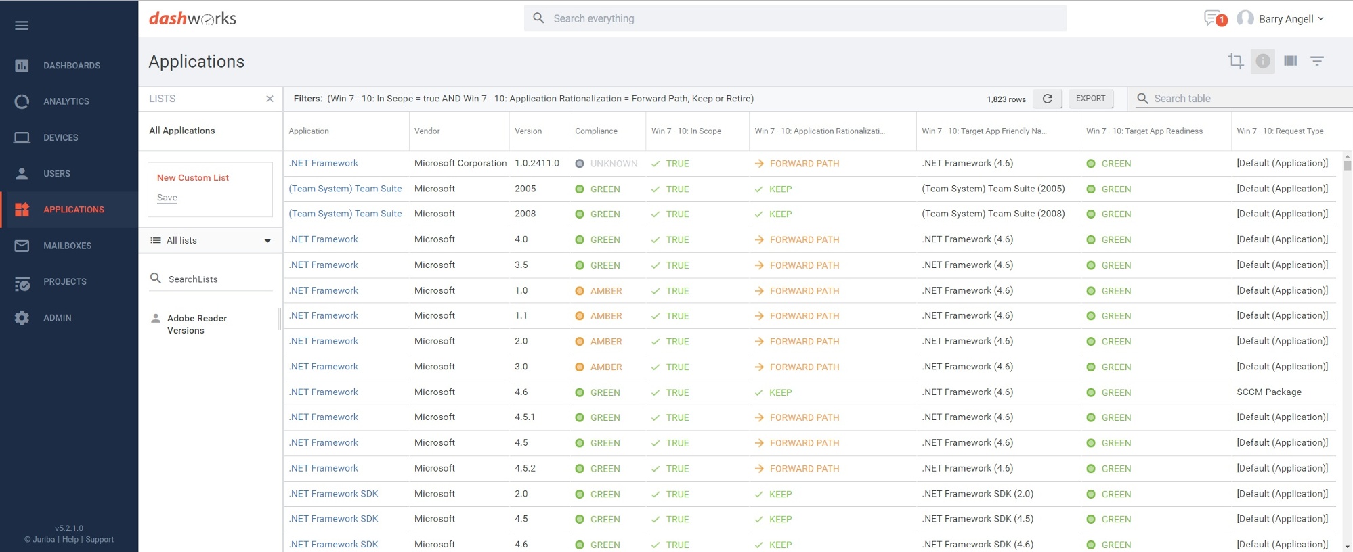Sort by Win 7 - 10: In Scope header
The width and height of the screenshot is (1353, 552).
point(686,131)
